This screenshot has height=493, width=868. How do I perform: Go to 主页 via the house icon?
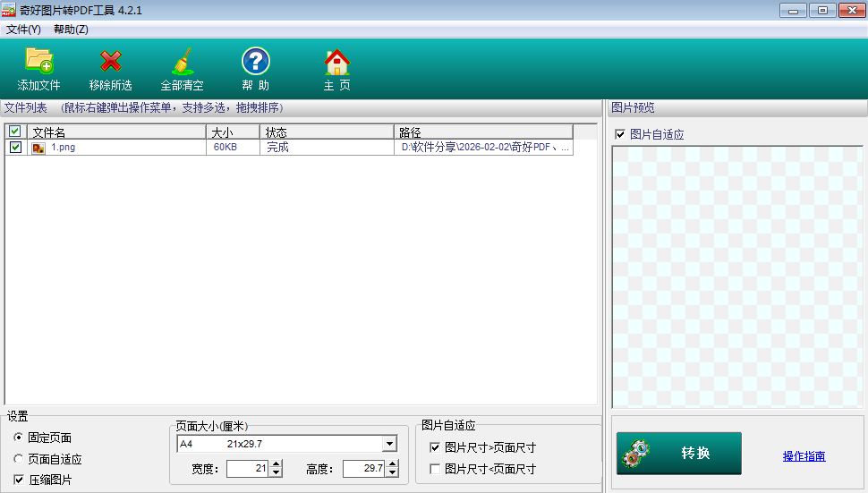coord(336,61)
